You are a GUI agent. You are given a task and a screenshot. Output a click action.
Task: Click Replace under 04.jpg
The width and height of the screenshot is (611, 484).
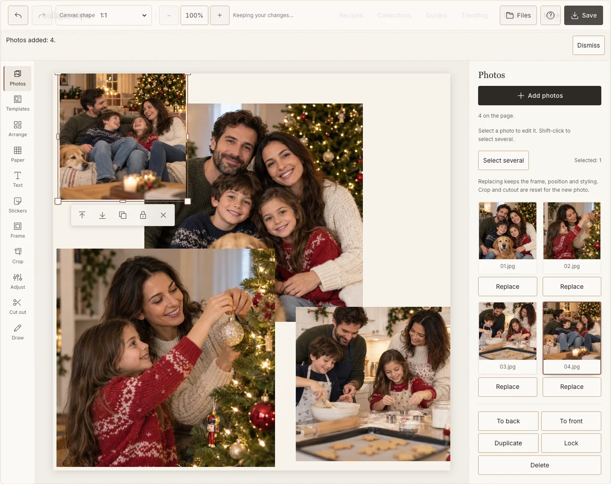point(572,387)
